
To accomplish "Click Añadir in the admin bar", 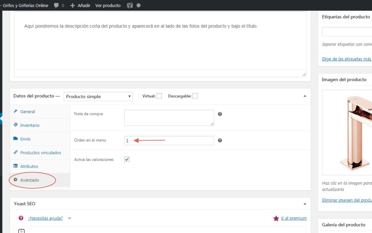I will pos(80,6).
